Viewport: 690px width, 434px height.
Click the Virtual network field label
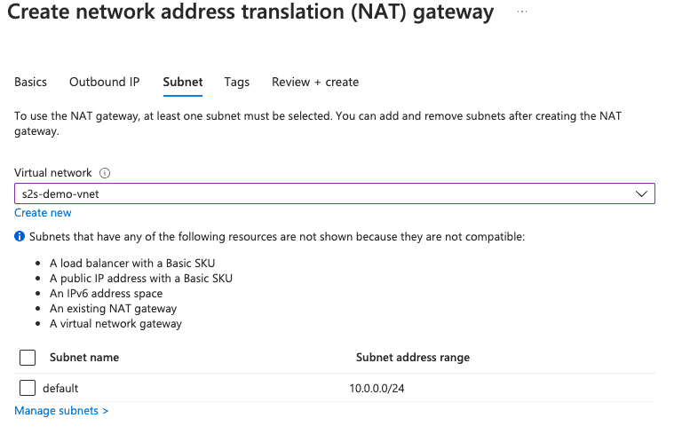[x=53, y=173]
